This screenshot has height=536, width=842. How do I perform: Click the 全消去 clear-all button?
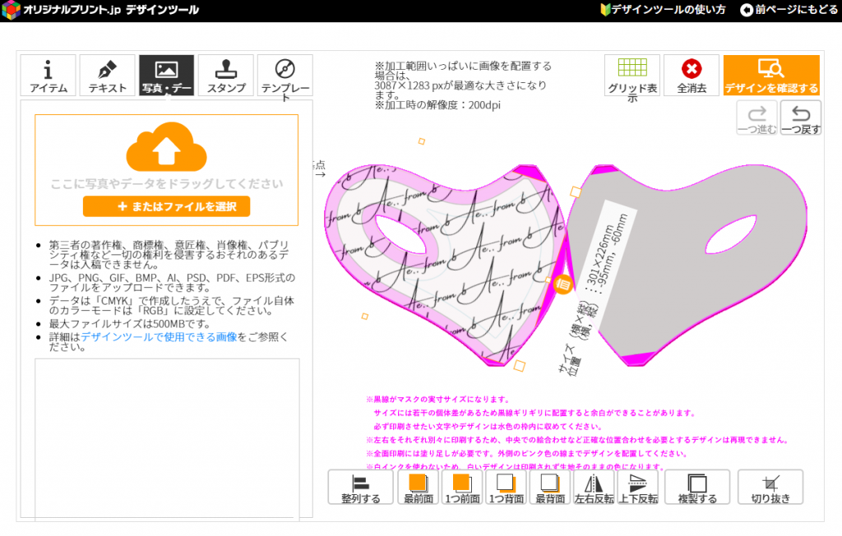point(691,76)
